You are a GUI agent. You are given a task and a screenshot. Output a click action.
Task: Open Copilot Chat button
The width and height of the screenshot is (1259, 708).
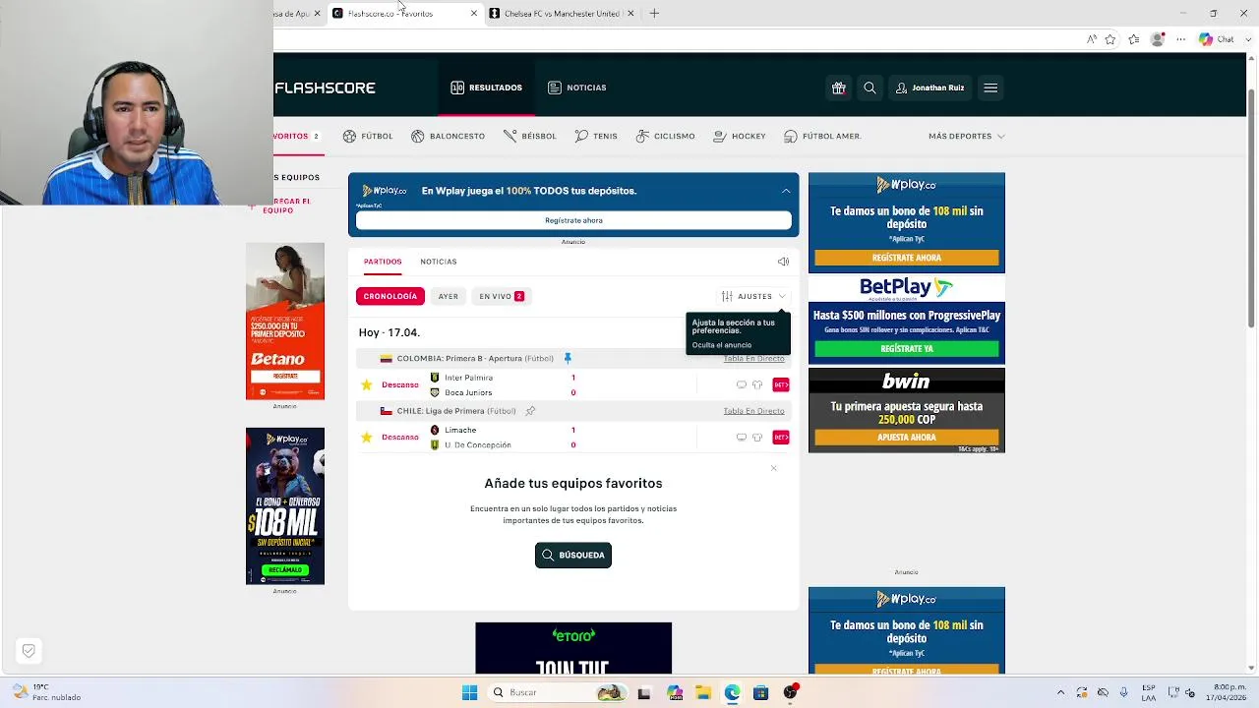(x=1216, y=39)
